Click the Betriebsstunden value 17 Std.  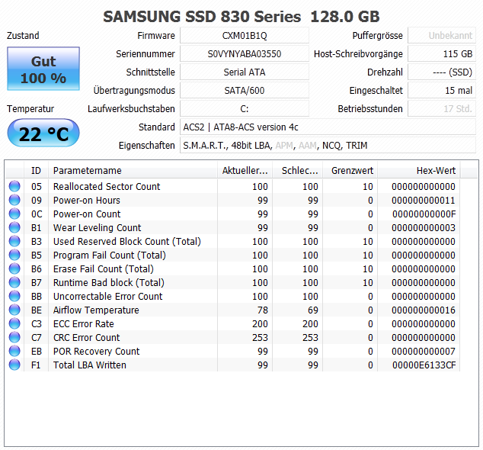tap(442, 108)
